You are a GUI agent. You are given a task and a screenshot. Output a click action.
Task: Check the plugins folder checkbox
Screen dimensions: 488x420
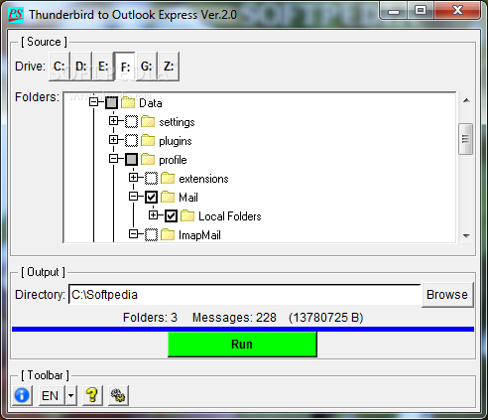(x=131, y=141)
